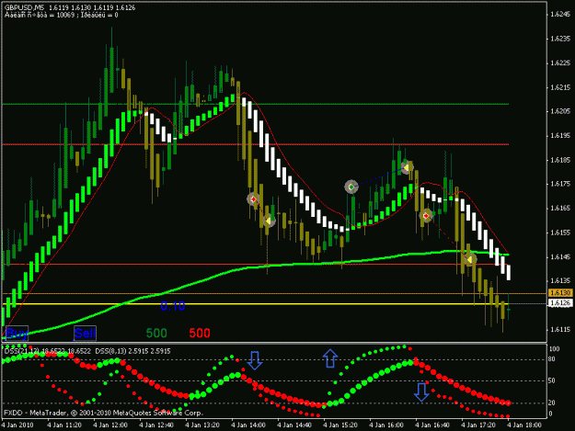Click the FXDD - MetaTrader copyright text
The width and height of the screenshot is (575, 431).
pyautogui.click(x=103, y=413)
